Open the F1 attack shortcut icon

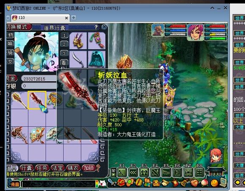122,172
